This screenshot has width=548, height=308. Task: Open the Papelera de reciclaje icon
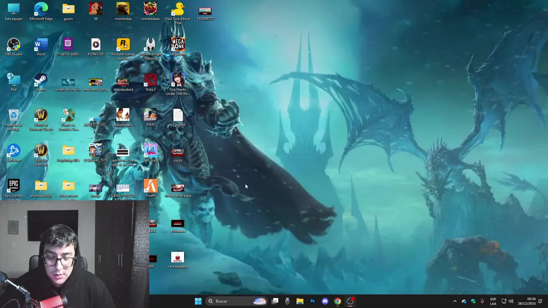pyautogui.click(x=14, y=120)
